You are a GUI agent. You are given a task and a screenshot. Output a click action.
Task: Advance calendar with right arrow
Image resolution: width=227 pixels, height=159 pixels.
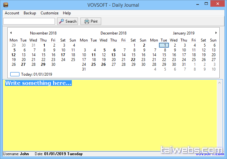[216, 33]
